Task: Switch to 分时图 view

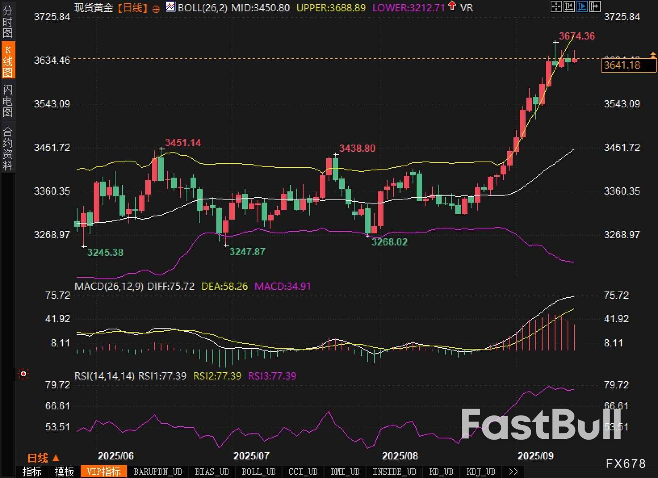Action: click(x=8, y=22)
